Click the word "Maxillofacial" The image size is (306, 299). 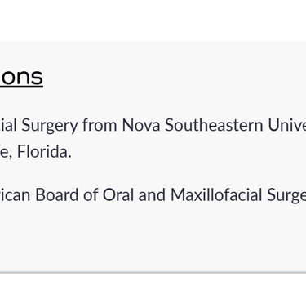pyautogui.click(x=216, y=195)
